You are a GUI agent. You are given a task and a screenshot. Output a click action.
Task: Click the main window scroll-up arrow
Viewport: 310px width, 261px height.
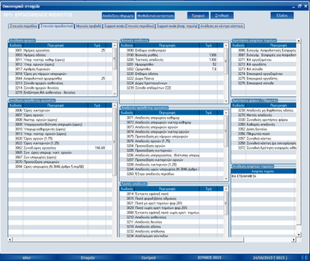pyautogui.click(x=299, y=41)
